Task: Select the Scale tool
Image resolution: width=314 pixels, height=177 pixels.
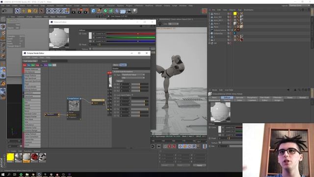Action: coord(29,11)
